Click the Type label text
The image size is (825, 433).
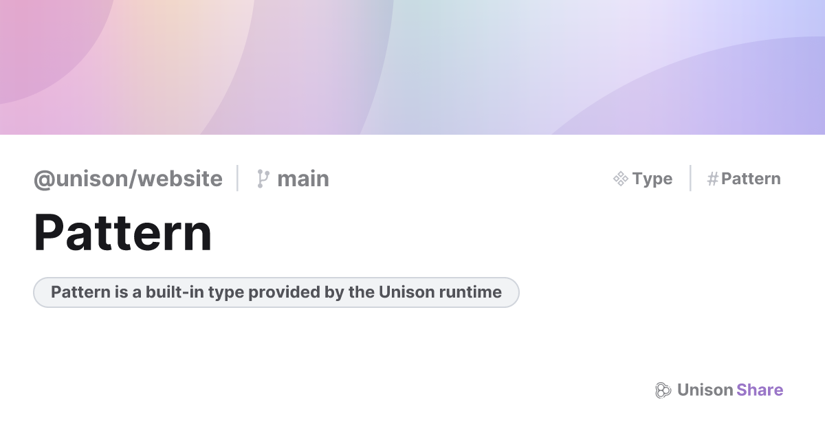click(652, 179)
